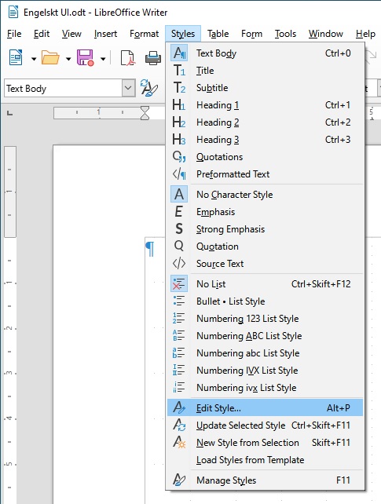Screen dimensions: 381x504
Task: Click the Source Text code icon
Action: click(x=179, y=264)
